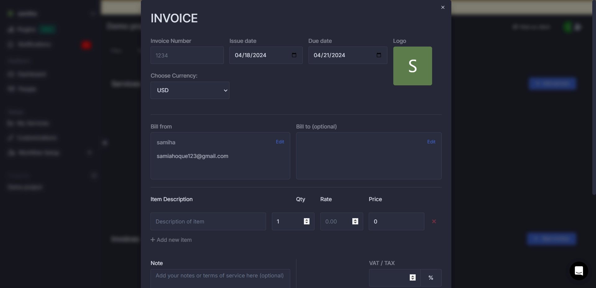Open the issue date calendar picker
Screen dimensions: 596x288
tap(294, 55)
